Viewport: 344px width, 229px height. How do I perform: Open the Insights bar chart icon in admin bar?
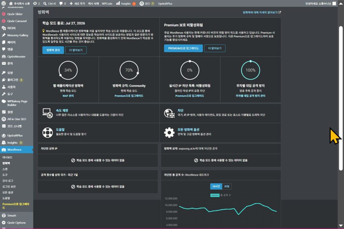point(118,3)
